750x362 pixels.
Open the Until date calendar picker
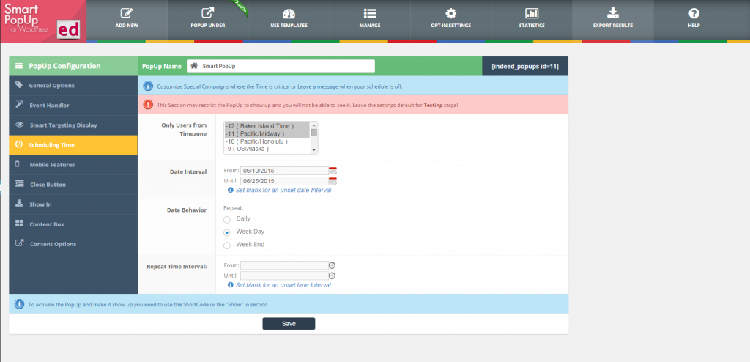tap(333, 181)
